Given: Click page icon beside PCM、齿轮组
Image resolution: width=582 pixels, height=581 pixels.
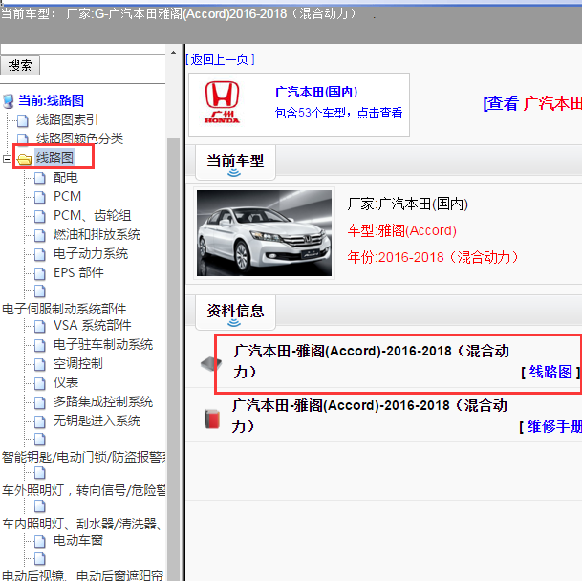Looking at the screenshot, I should (40, 216).
